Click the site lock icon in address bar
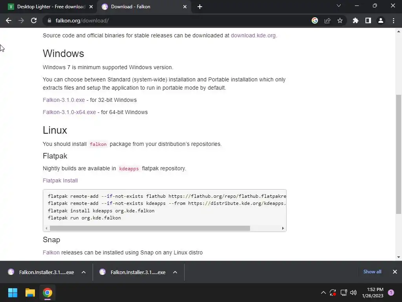Viewport: 402px width, 302px height. tap(49, 20)
